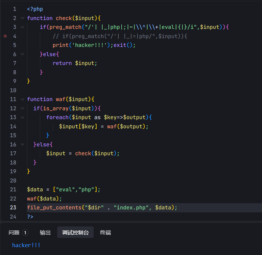The image size is (262, 255).
Task: Open the 终端 (Terminal) tab
Action: click(x=106, y=232)
